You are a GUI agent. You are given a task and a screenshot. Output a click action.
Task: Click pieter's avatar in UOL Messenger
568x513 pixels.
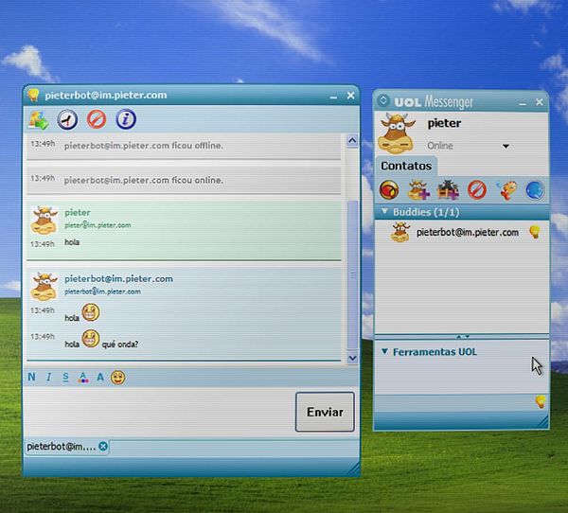click(398, 133)
